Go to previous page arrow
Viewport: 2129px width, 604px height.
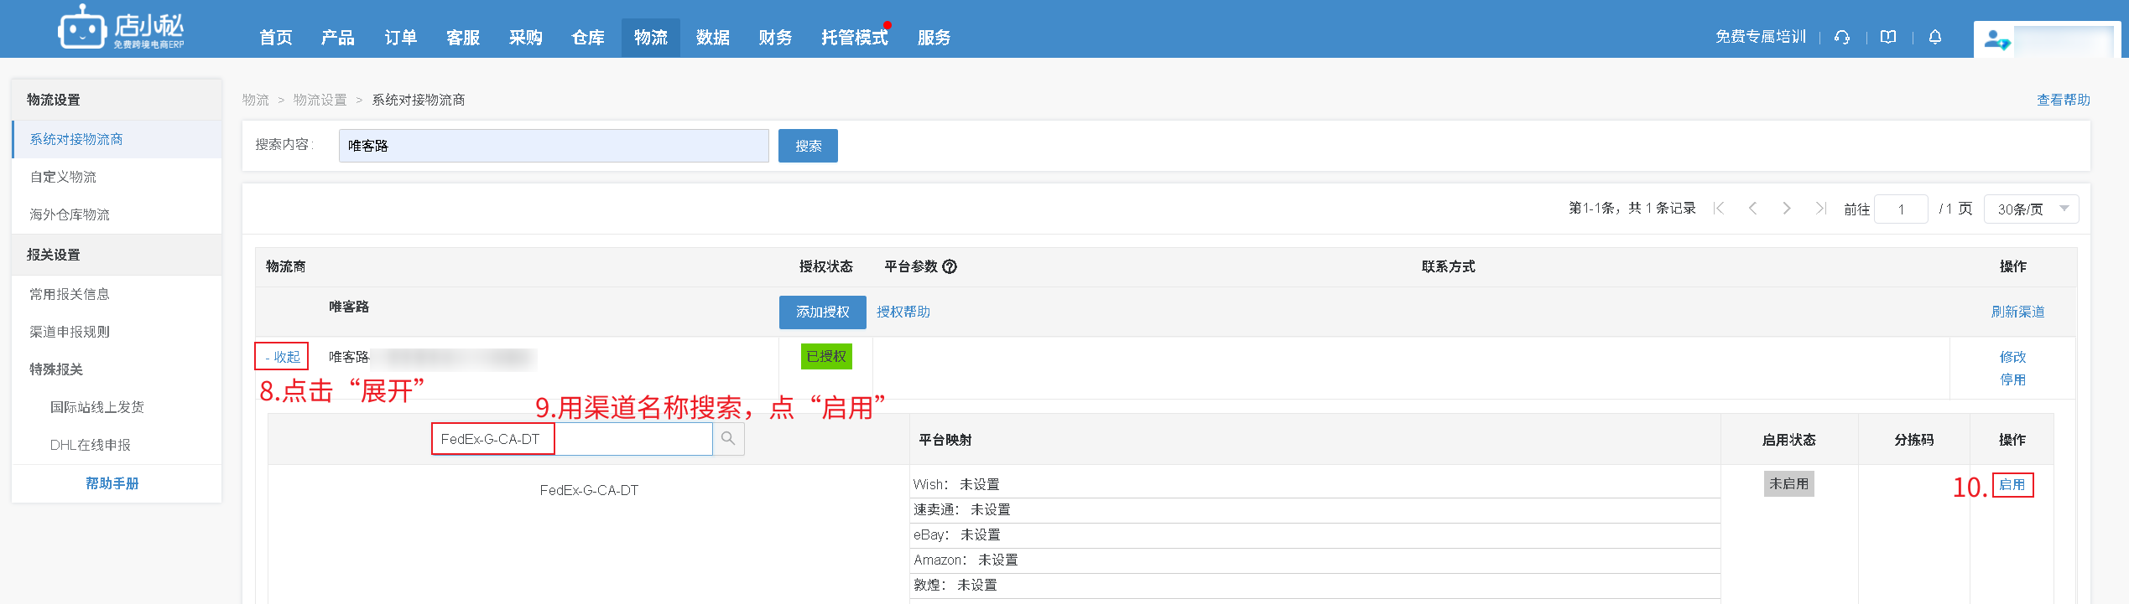(x=1752, y=209)
